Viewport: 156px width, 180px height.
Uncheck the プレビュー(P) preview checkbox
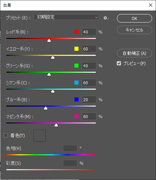pos(119,63)
